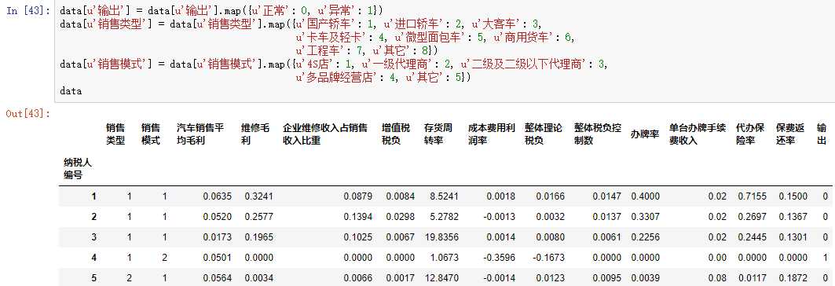Click row index 3 in the table

[94, 237]
